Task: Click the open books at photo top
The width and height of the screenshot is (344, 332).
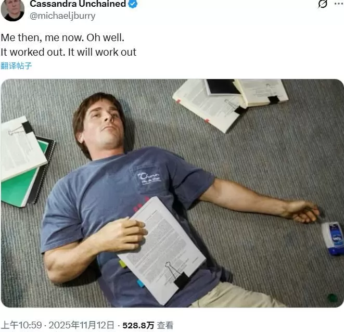Action: tap(231, 103)
